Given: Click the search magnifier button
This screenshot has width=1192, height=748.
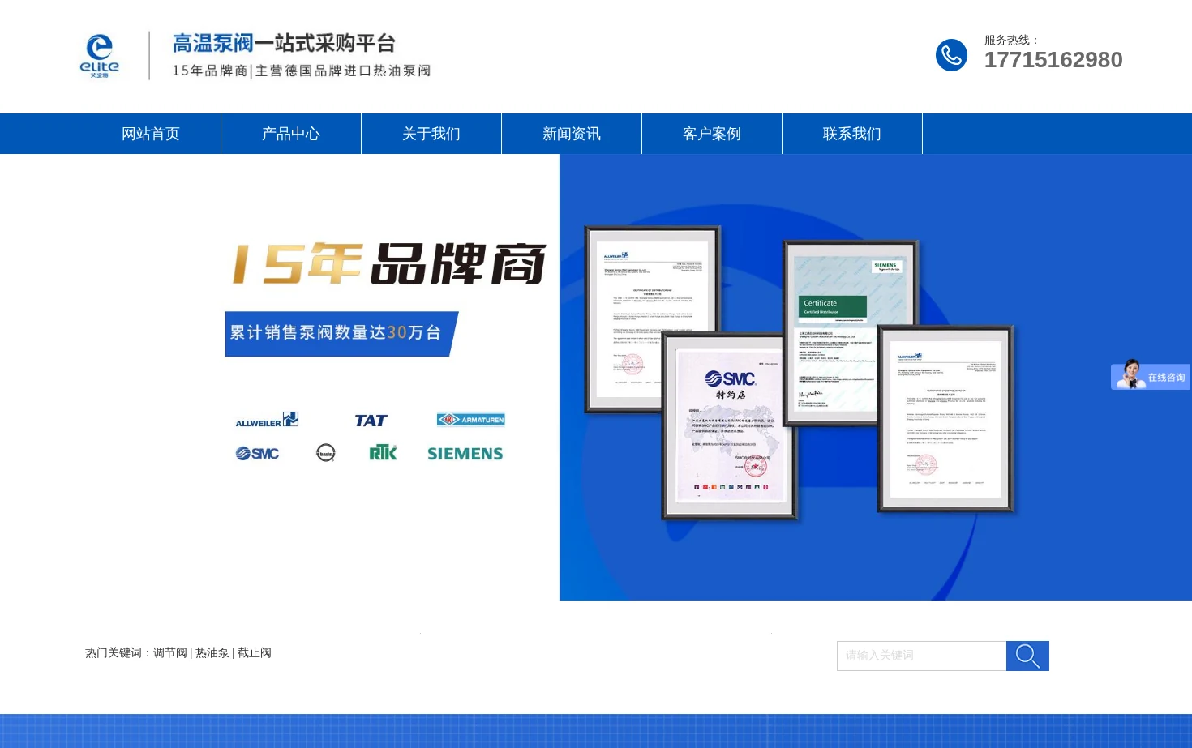Looking at the screenshot, I should coord(1027,656).
